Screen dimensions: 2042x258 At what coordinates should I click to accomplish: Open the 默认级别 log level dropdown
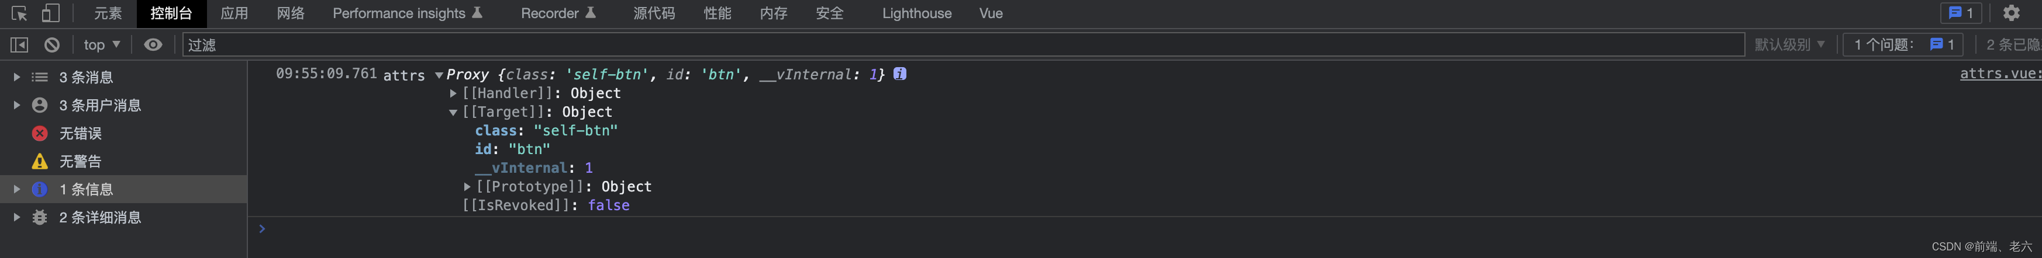[x=1789, y=45]
